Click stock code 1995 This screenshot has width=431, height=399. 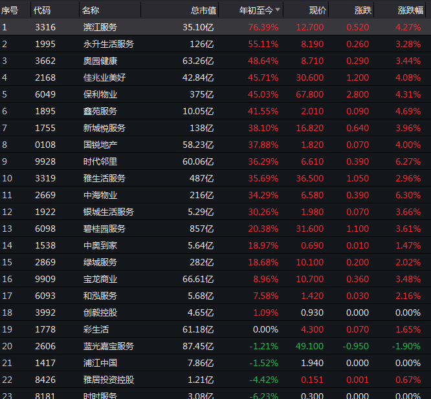(45, 44)
